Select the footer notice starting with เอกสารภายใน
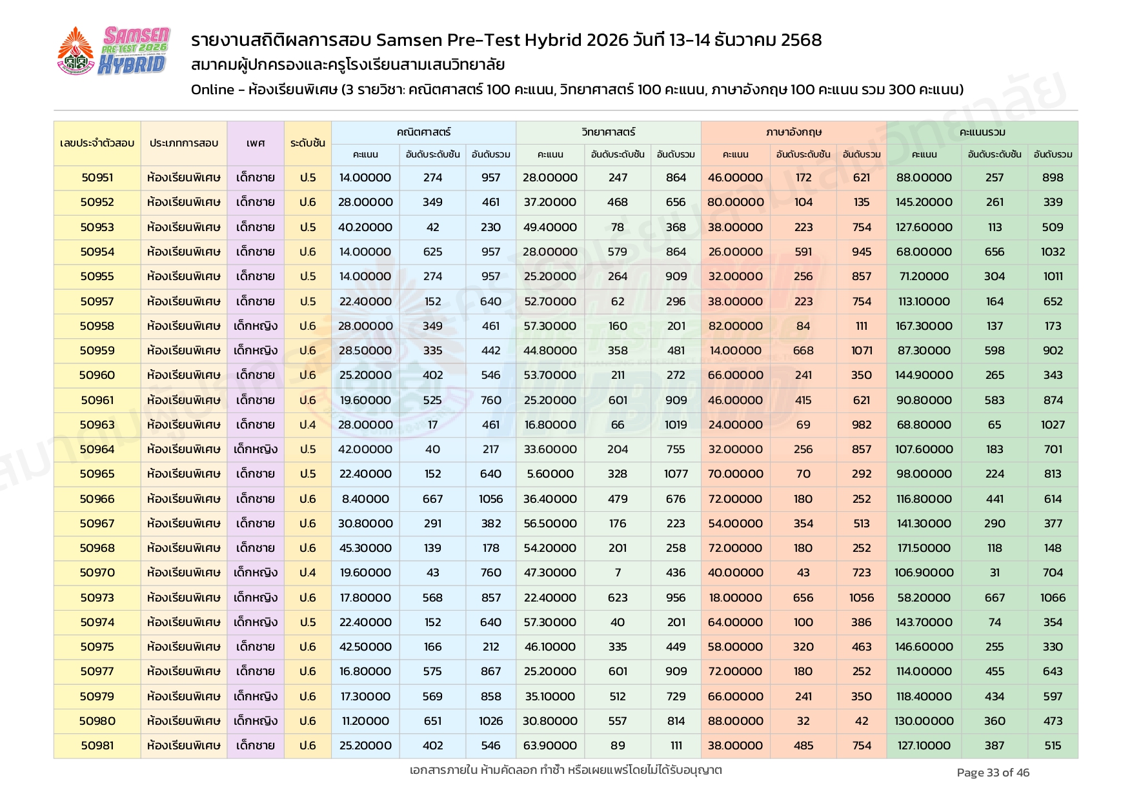1132x801 pixels. coord(565,770)
